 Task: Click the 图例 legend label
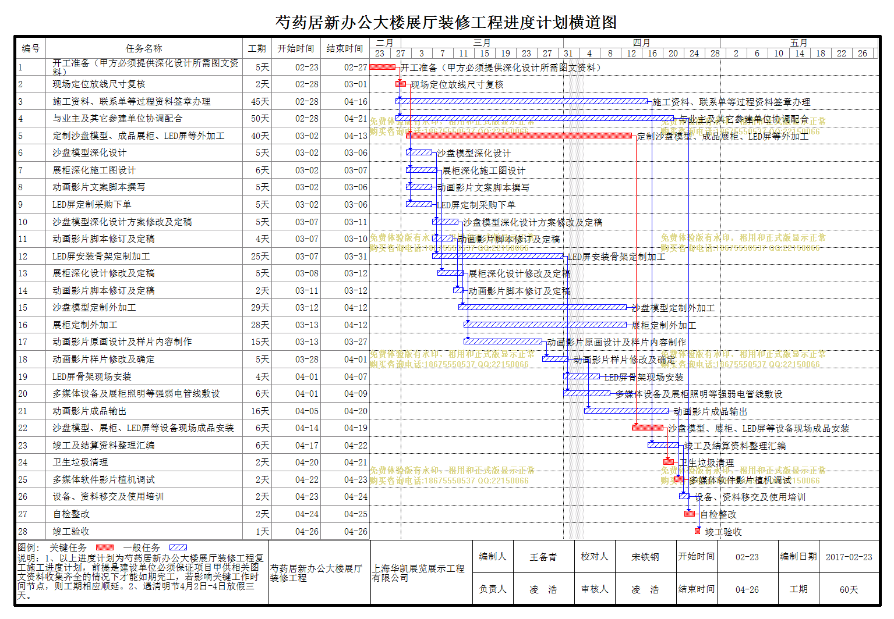click(x=28, y=547)
